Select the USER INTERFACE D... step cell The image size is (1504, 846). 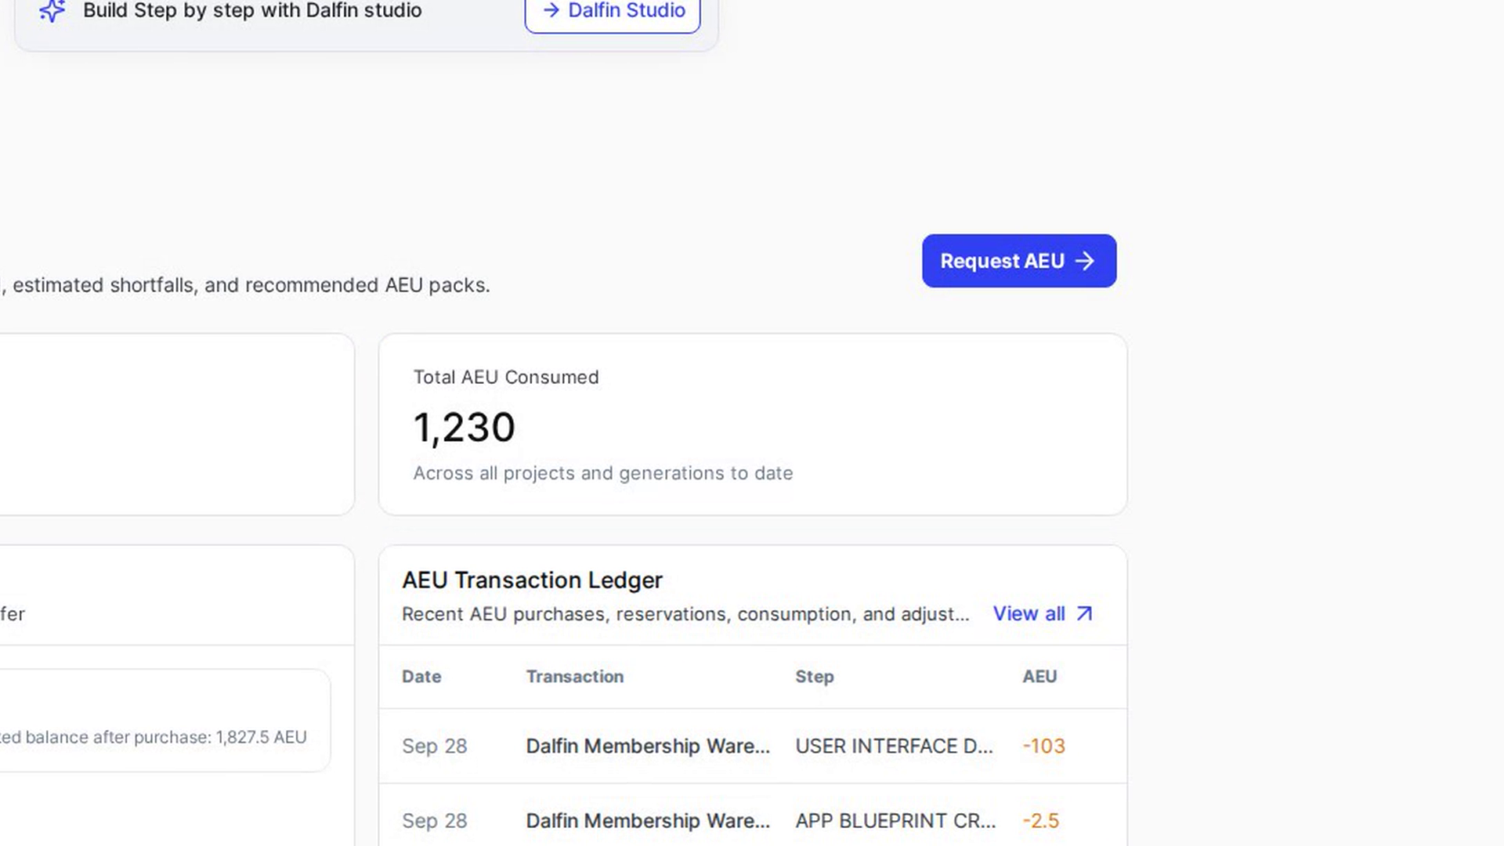click(894, 746)
